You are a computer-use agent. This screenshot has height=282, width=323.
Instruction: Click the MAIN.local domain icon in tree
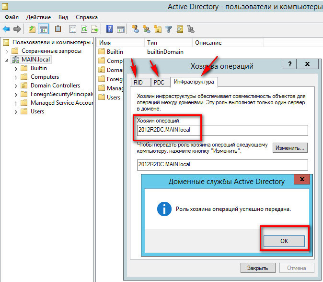click(15, 60)
